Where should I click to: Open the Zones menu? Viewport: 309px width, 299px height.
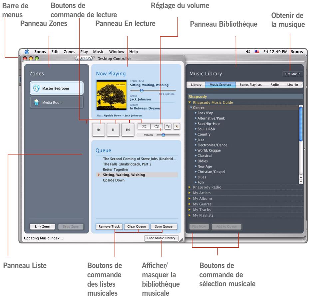[69, 52]
